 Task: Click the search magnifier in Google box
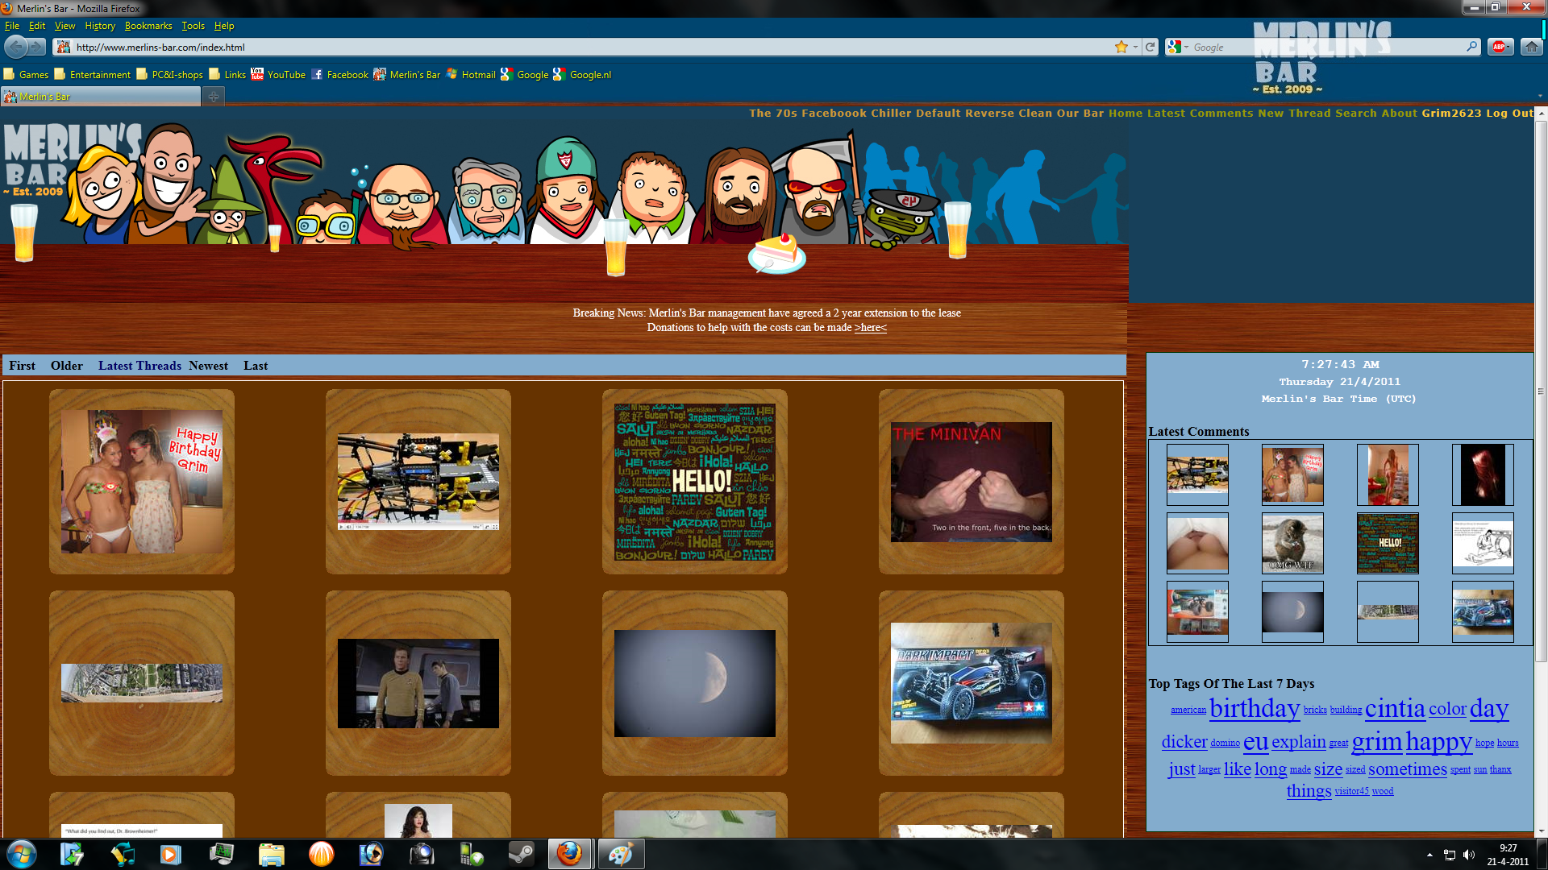(1472, 47)
